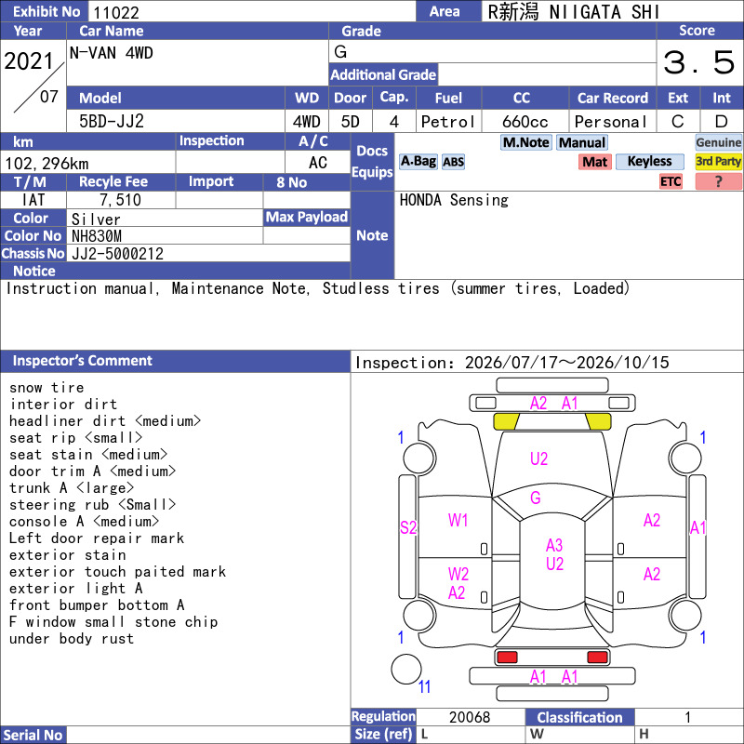The image size is (744, 744).
Task: Click interior grade D
Action: pos(722,122)
